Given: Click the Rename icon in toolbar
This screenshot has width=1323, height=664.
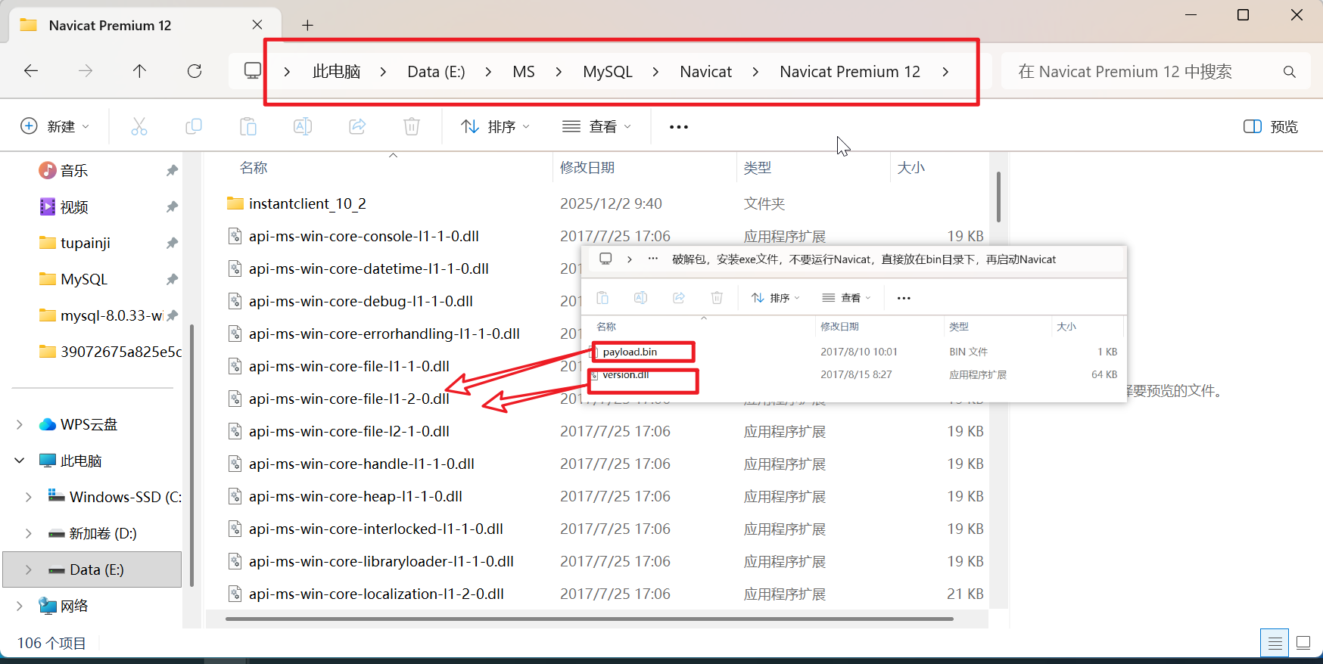Looking at the screenshot, I should [x=303, y=126].
